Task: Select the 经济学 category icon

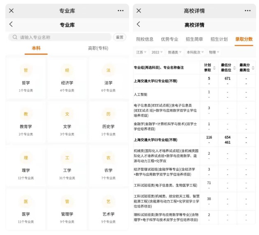Action: [67, 70]
